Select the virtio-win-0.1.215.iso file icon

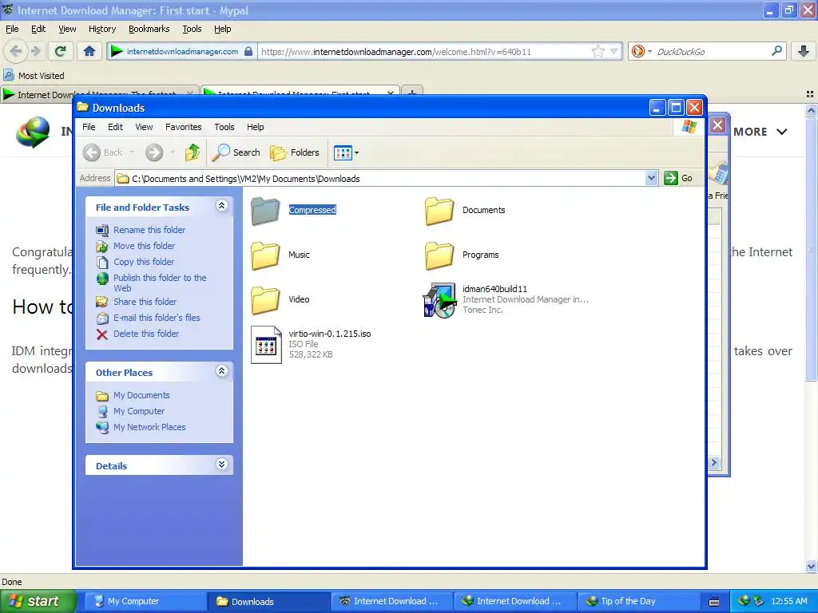click(x=266, y=345)
